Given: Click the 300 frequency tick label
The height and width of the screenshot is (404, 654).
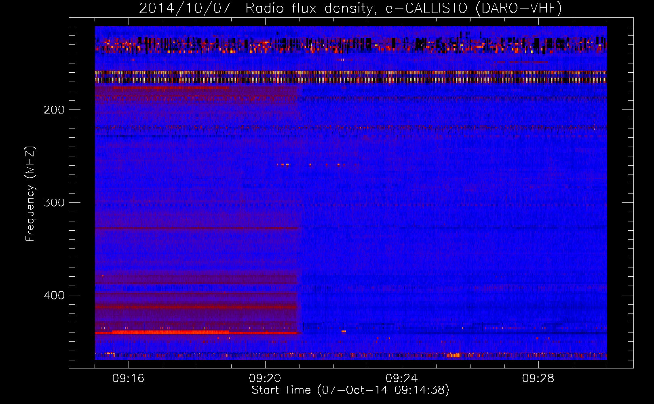Looking at the screenshot, I should pyautogui.click(x=54, y=202).
